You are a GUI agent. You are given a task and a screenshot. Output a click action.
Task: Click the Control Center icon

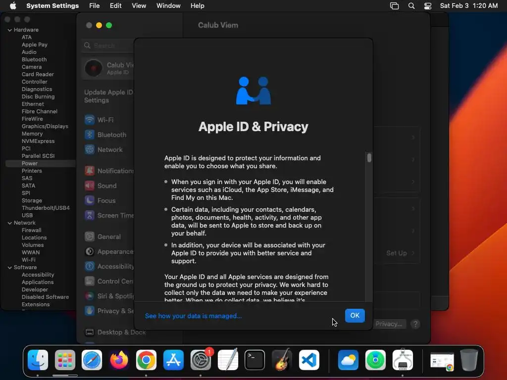click(x=90, y=281)
